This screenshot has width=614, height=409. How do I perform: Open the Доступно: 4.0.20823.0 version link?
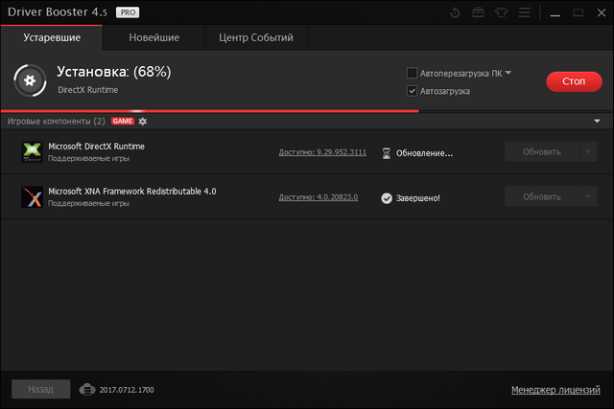pyautogui.click(x=318, y=197)
